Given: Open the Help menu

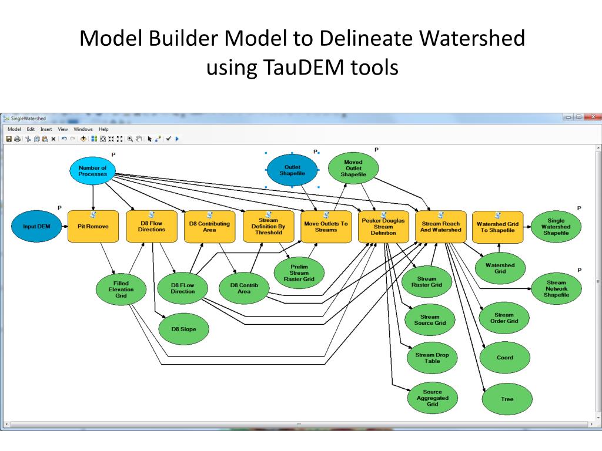Looking at the screenshot, I should point(103,129).
